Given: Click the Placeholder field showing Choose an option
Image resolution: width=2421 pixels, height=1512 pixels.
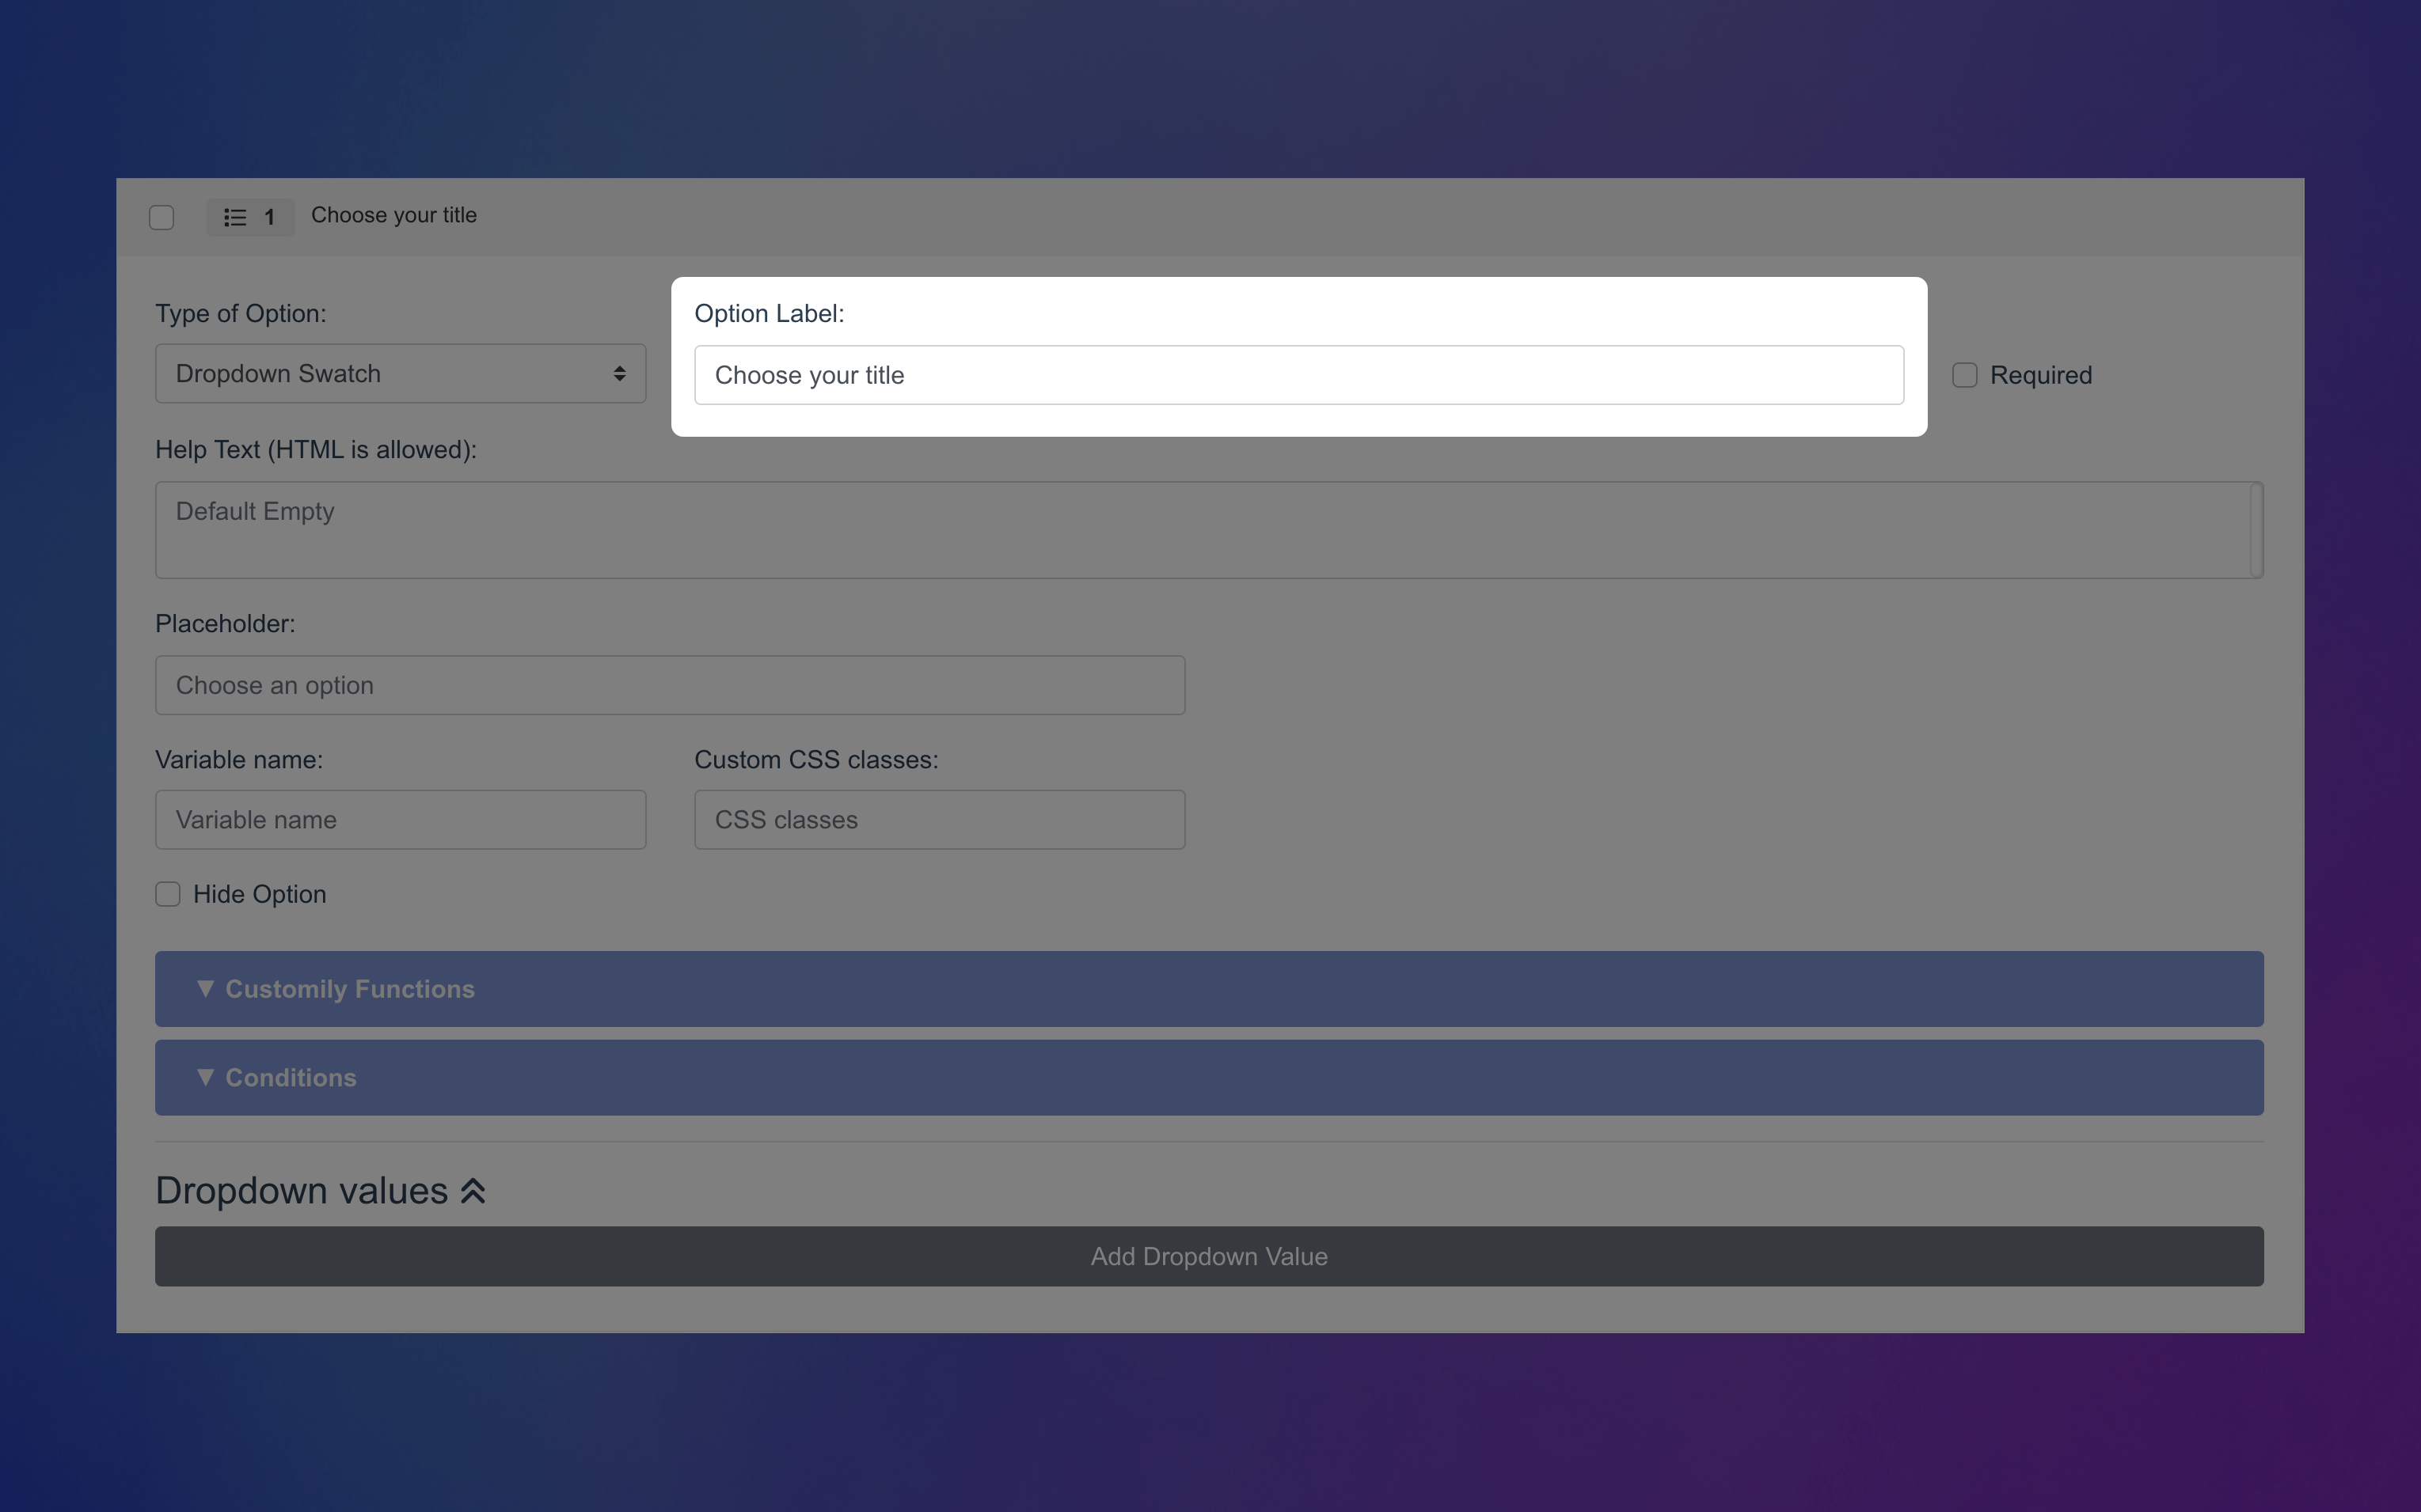Looking at the screenshot, I should (669, 685).
